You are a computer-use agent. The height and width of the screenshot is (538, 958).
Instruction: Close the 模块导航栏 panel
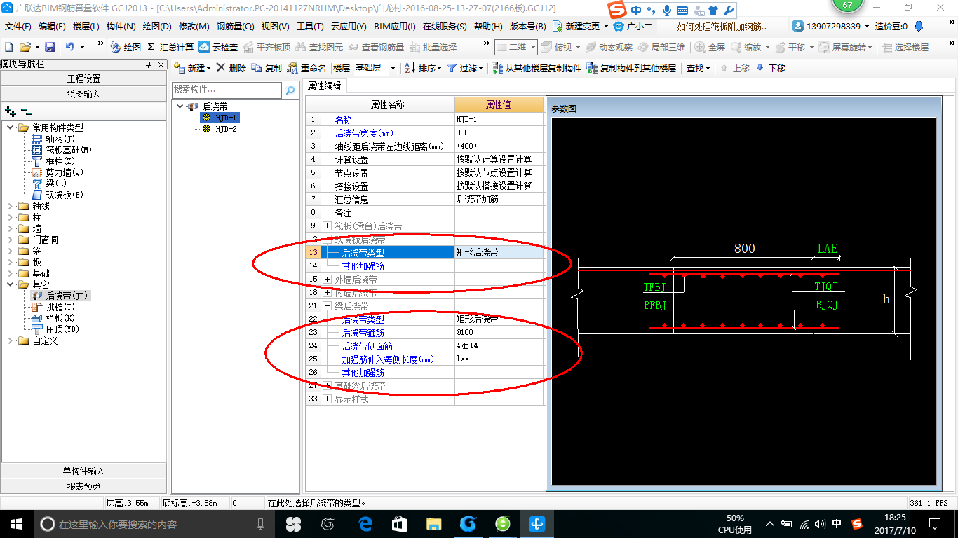(161, 64)
